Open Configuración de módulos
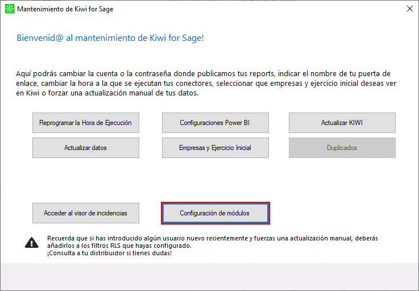 tap(215, 213)
